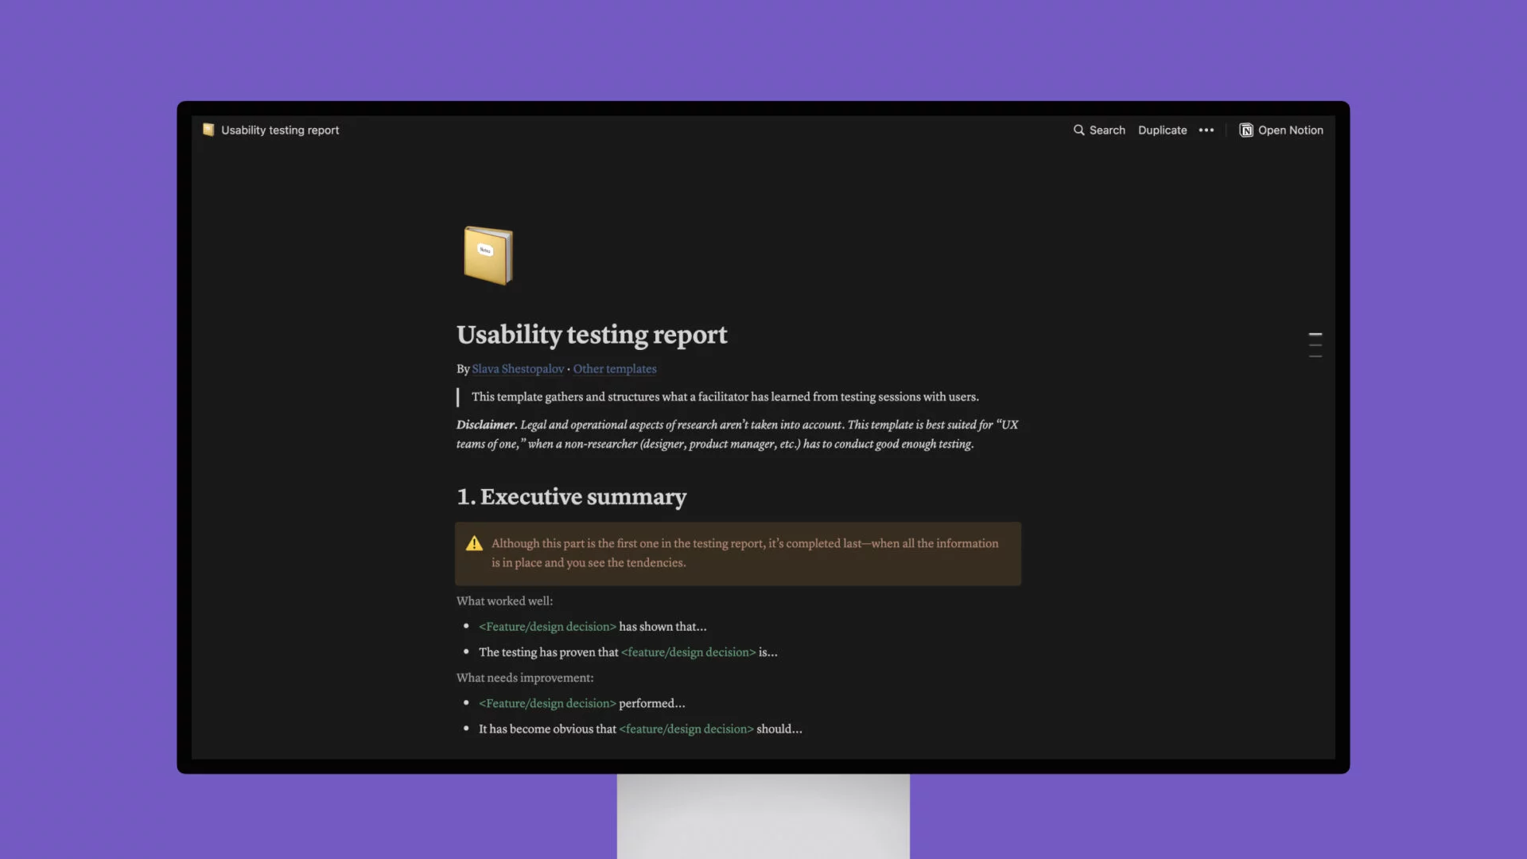1527x859 pixels.
Task: Expand the first feature design decision placeholder
Action: 547,626
